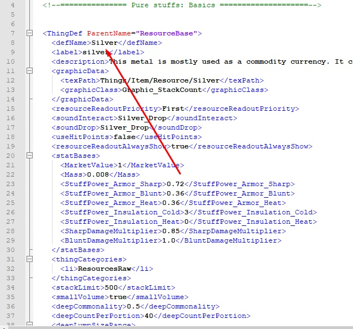
Task: Click the StuffPower_Armor_Blunt value 0.36
Action: 175,193
